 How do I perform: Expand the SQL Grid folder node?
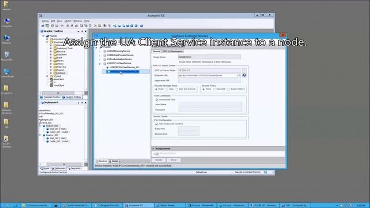[x=47, y=76]
